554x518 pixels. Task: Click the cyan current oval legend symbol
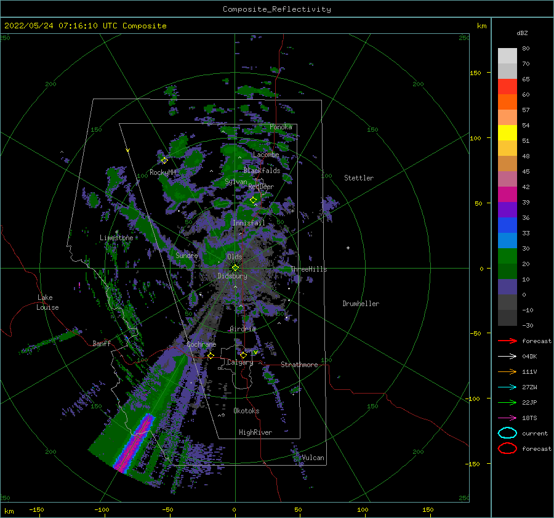pyautogui.click(x=507, y=433)
